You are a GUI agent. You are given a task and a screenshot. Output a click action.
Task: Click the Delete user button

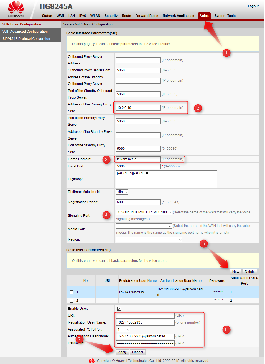click(x=250, y=272)
